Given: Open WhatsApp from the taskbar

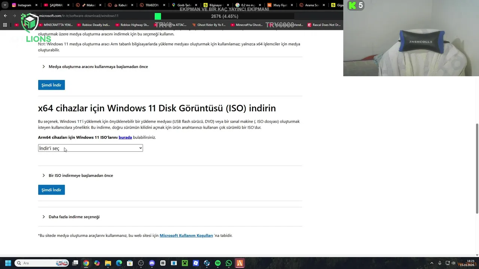Looking at the screenshot, I should [x=229, y=263].
